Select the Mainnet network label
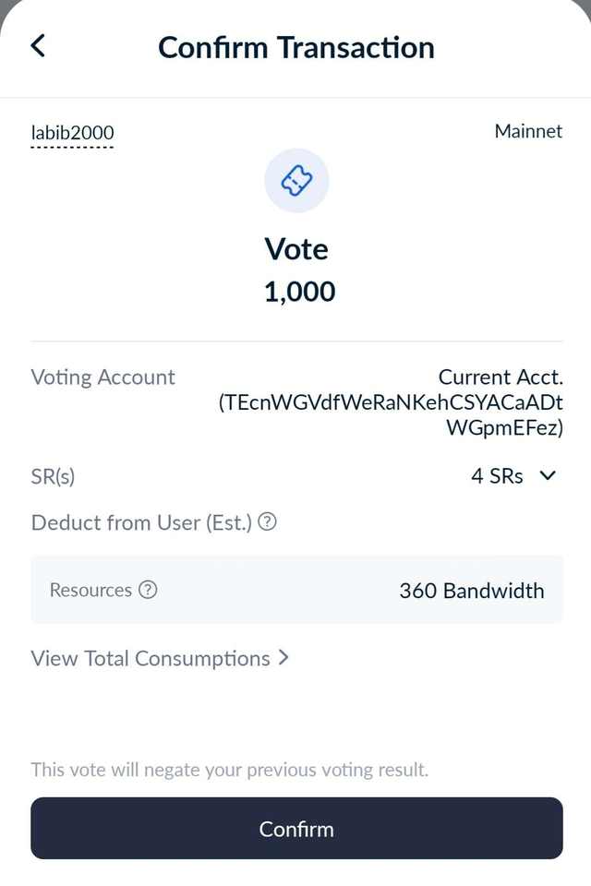 tap(528, 131)
